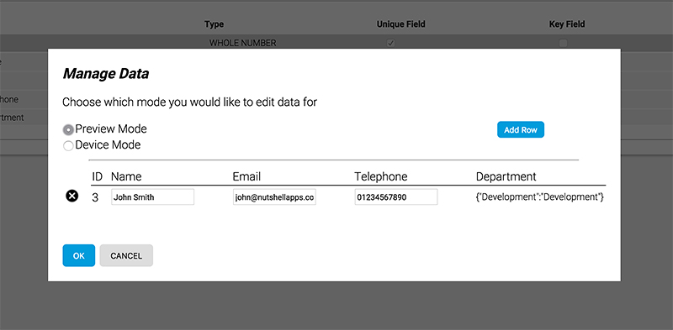Click the Manage Data dialog title

pos(106,74)
